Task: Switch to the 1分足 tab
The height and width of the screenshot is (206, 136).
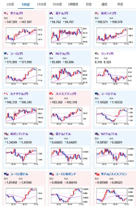Action: 10,4
